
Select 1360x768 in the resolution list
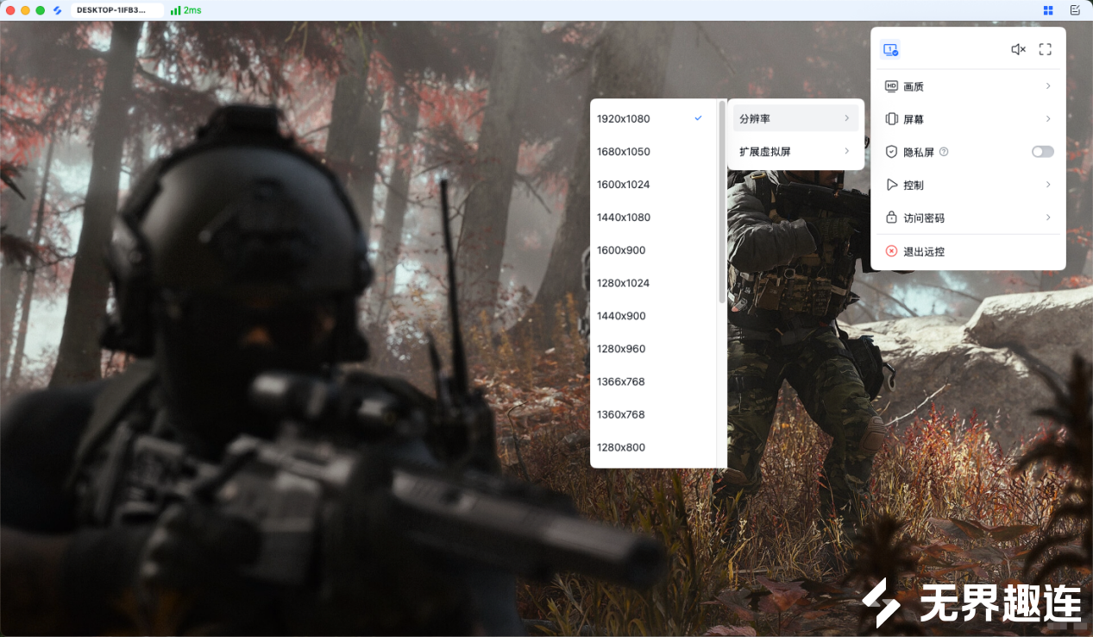click(x=653, y=413)
